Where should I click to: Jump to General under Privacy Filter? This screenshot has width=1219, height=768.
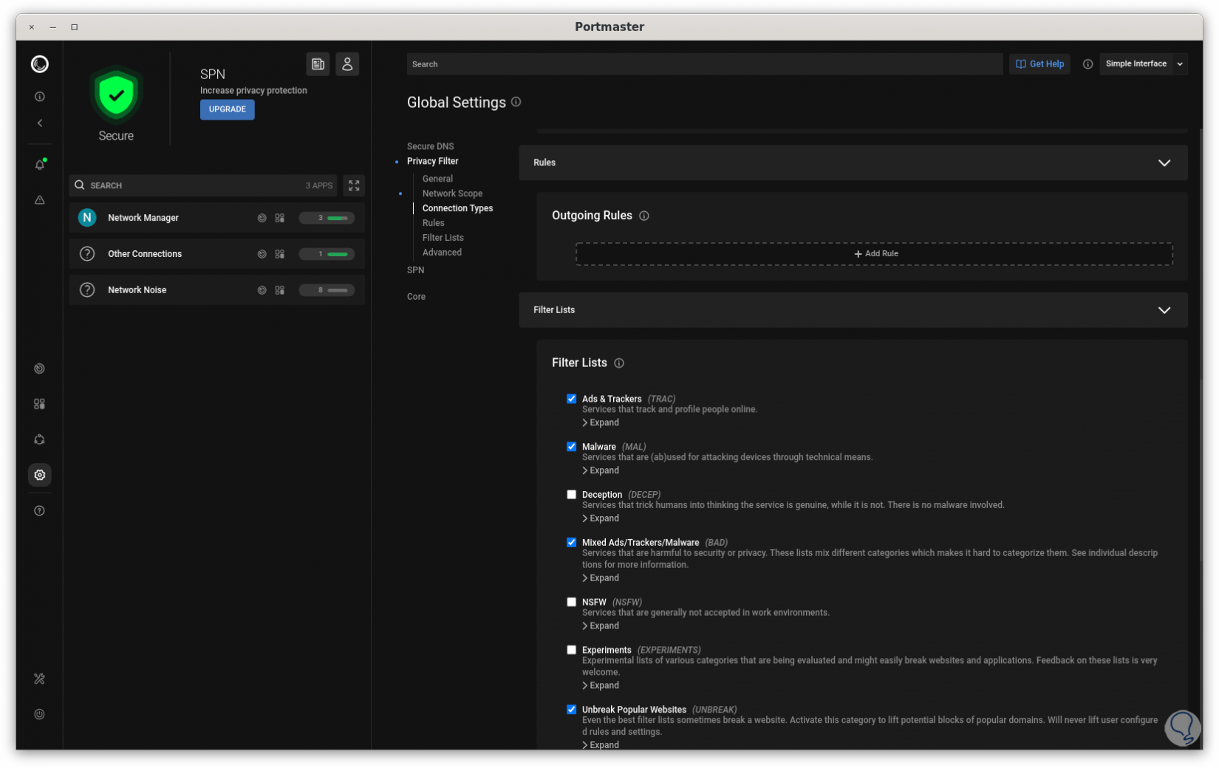(x=437, y=179)
